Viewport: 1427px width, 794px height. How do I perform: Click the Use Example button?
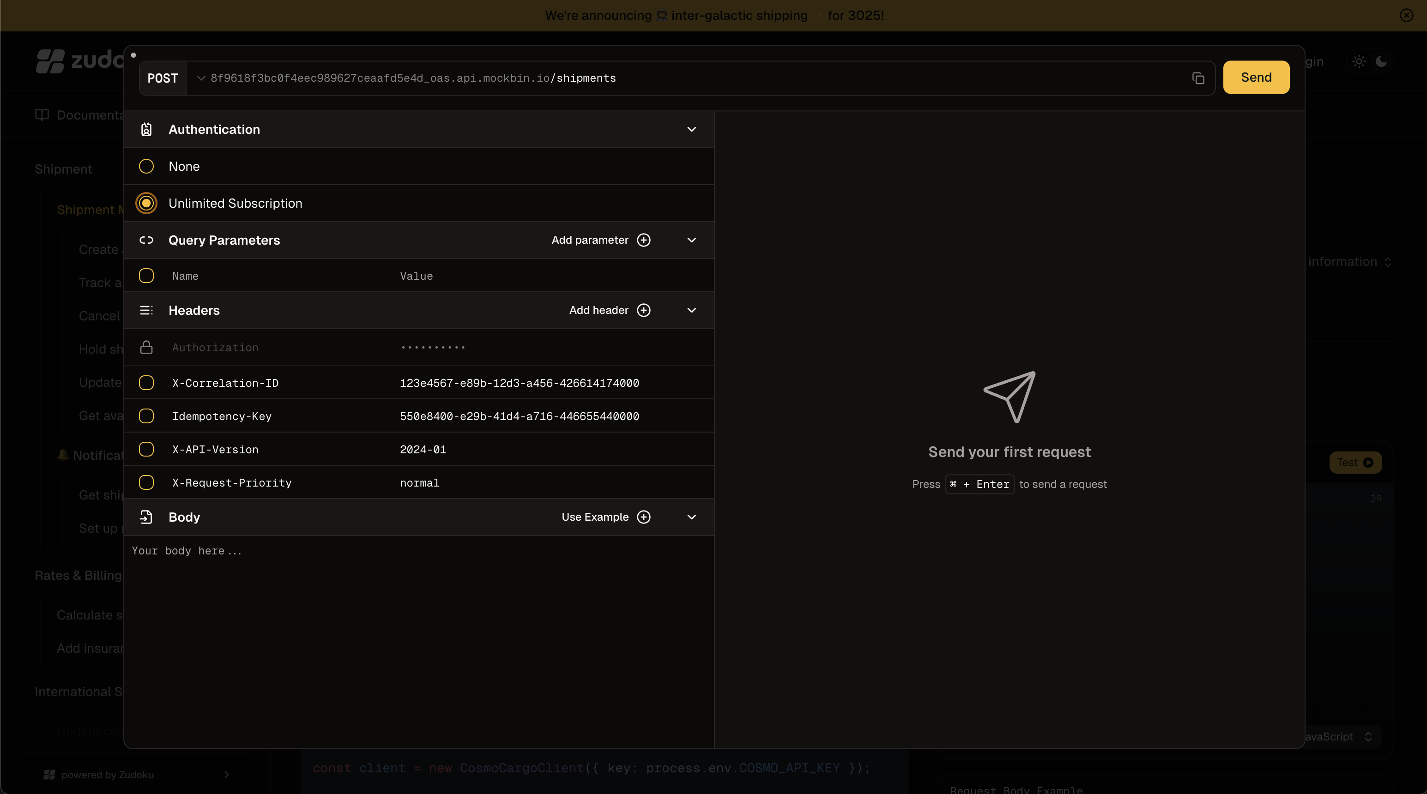pos(595,517)
